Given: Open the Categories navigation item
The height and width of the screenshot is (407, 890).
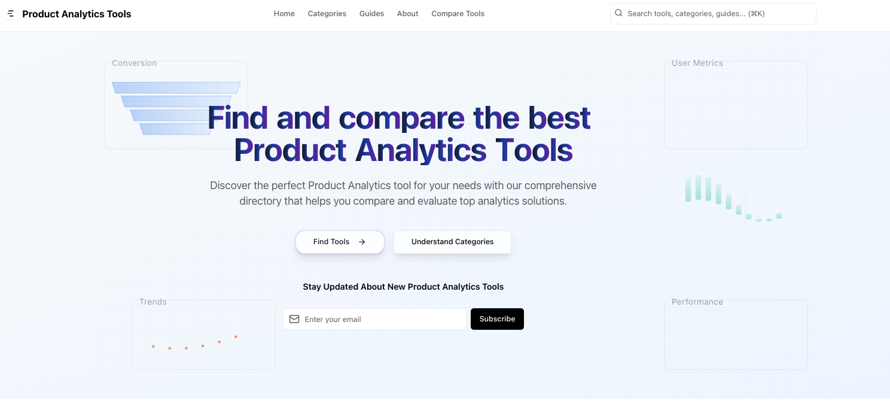Looking at the screenshot, I should [x=327, y=13].
